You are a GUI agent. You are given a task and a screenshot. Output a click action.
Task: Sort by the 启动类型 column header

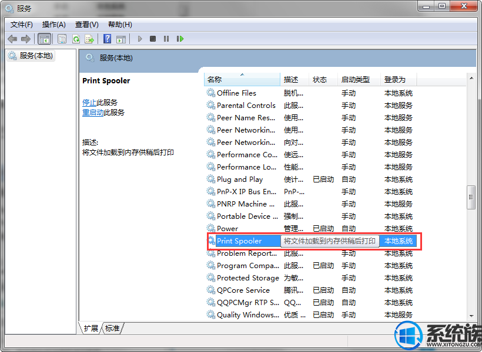coord(359,79)
